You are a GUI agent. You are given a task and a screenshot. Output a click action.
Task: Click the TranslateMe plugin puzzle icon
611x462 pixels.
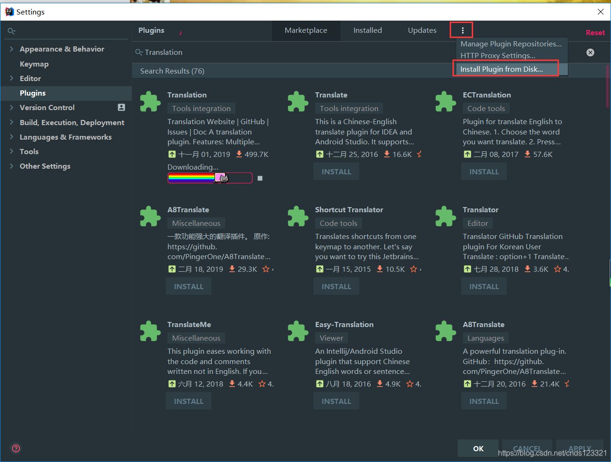pos(150,331)
